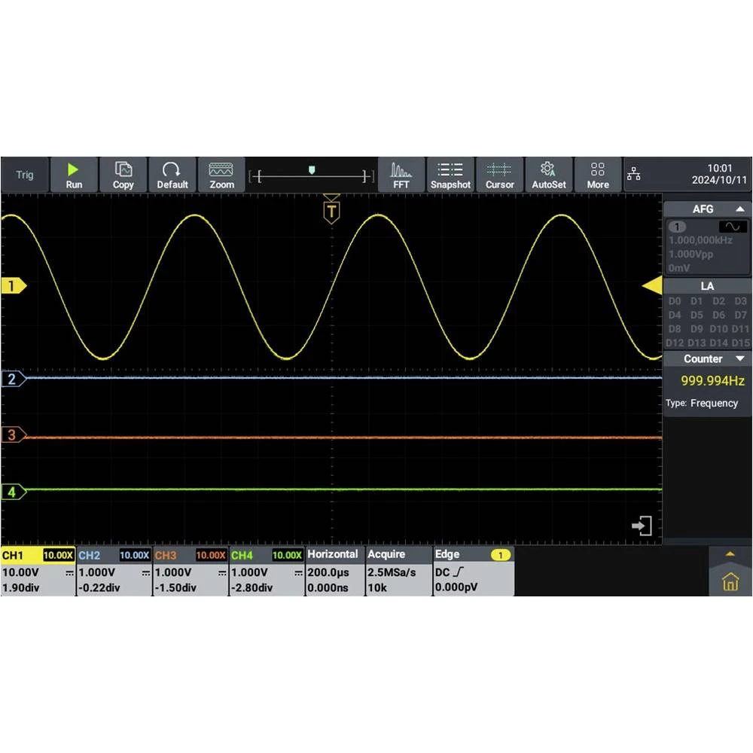Screen dimensions: 753x753
Task: Open the Zoom function
Action: click(221, 175)
